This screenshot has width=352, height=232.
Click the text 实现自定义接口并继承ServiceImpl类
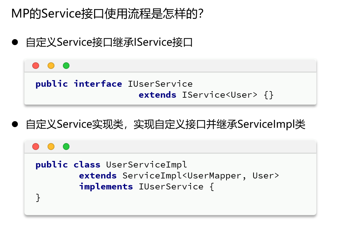(219, 125)
